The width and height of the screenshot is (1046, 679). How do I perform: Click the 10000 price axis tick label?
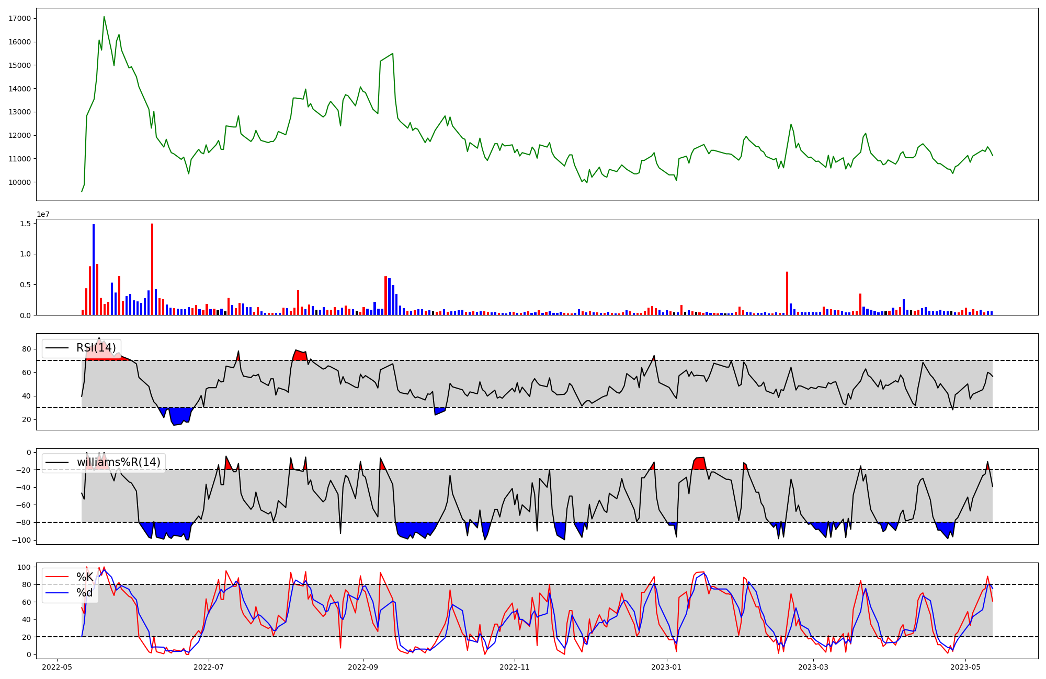[x=20, y=182]
